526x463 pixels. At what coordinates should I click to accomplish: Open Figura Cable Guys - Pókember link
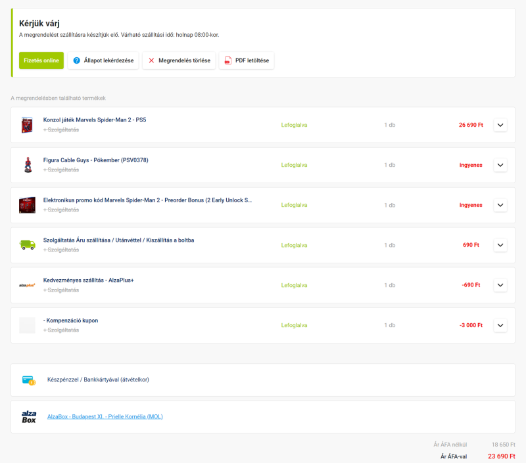(x=95, y=160)
